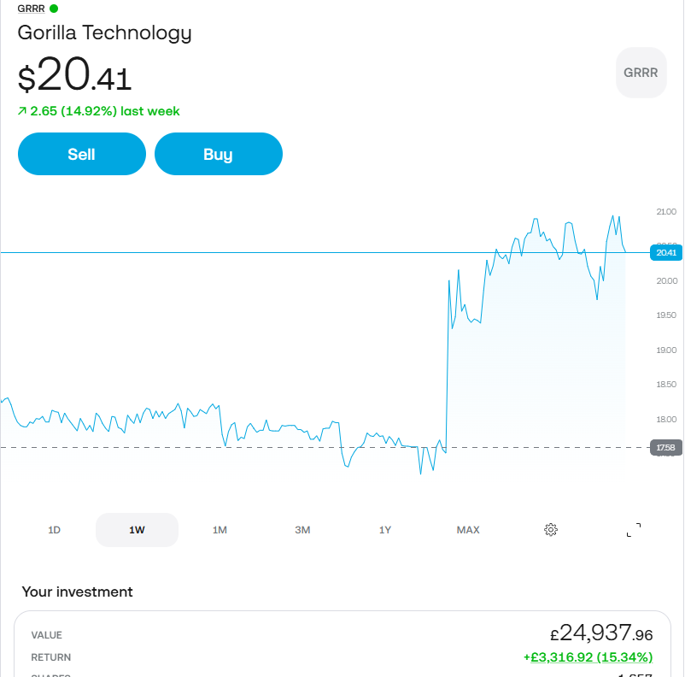Click the Buy button
Screen dimensions: 685x677
219,154
